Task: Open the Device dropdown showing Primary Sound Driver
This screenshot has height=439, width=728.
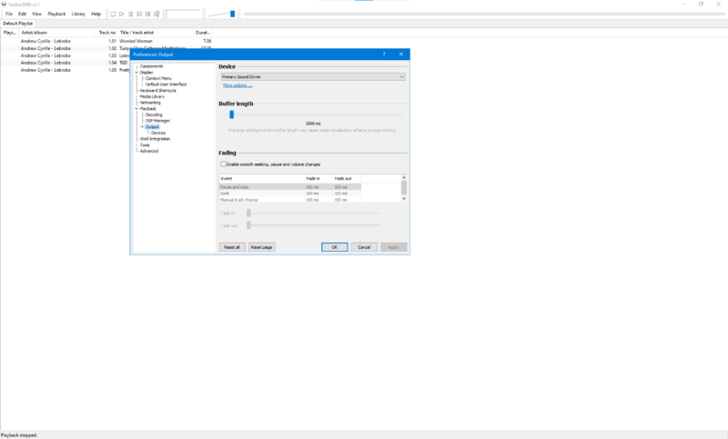Action: point(312,77)
